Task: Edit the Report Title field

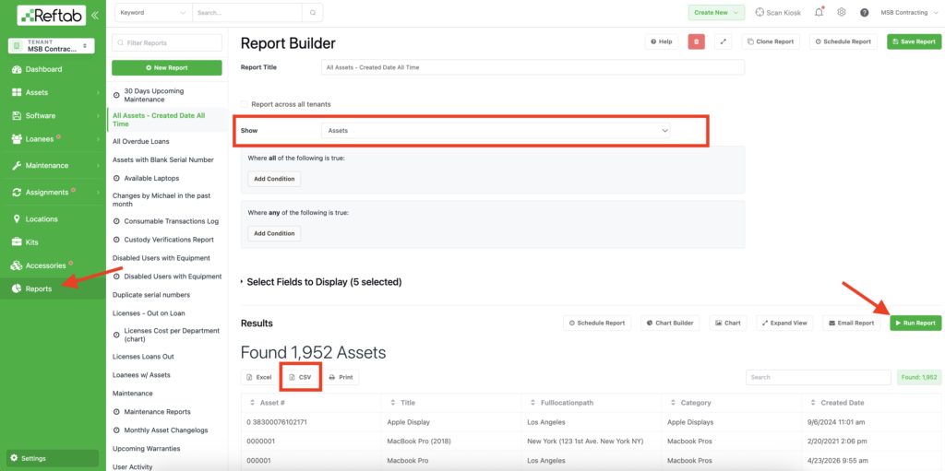Action: 532,67
